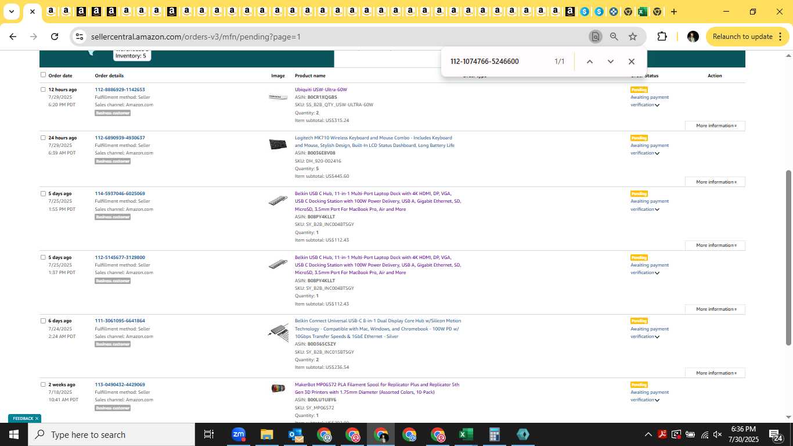Close the currently active browser tab
Screen dimensions: 793x446
click(x=33, y=12)
